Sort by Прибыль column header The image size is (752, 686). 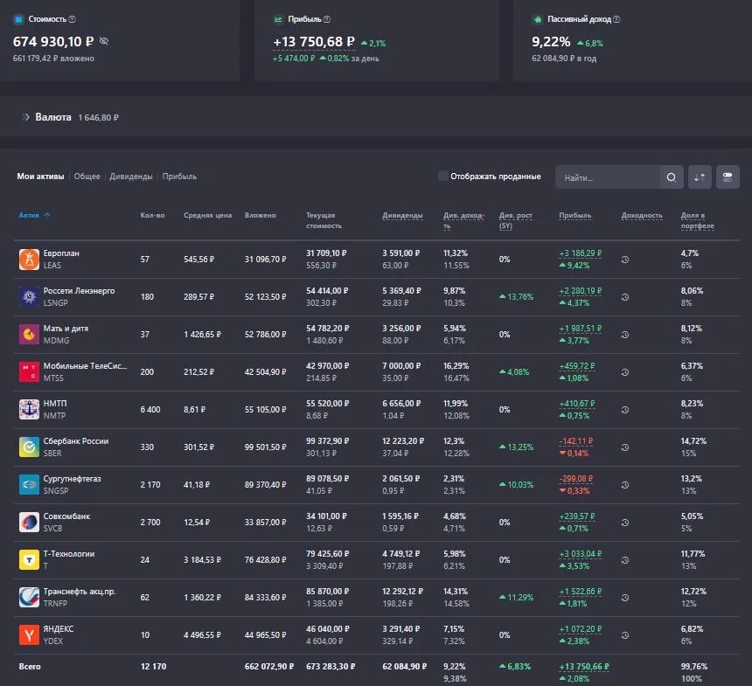[575, 215]
